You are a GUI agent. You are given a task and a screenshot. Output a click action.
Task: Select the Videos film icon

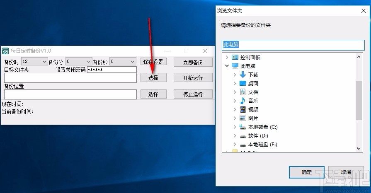243,109
